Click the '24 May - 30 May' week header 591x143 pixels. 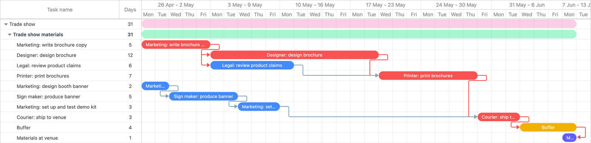click(x=456, y=5)
